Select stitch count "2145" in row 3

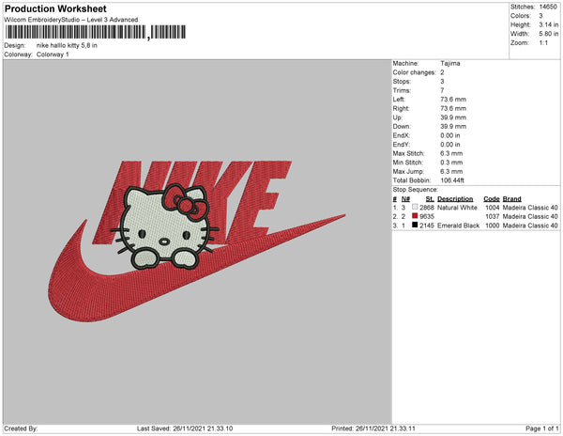tap(427, 226)
